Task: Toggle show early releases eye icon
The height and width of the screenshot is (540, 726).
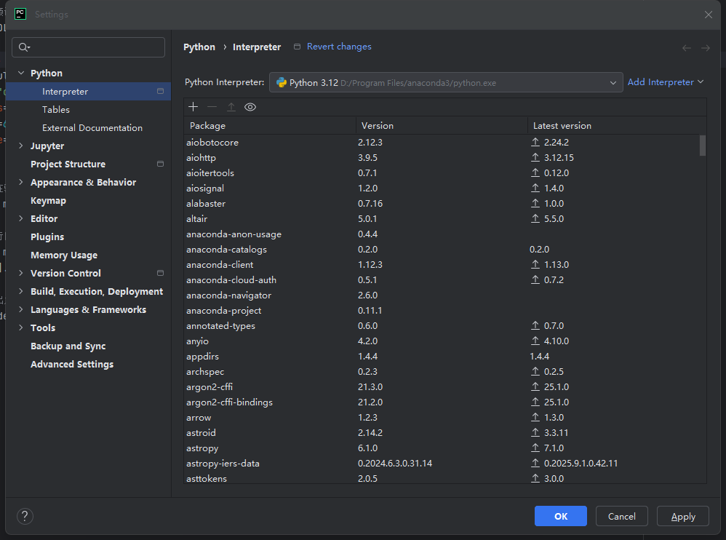Action: (x=250, y=107)
